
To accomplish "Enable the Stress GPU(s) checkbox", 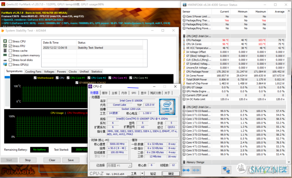I will point(10,64).
